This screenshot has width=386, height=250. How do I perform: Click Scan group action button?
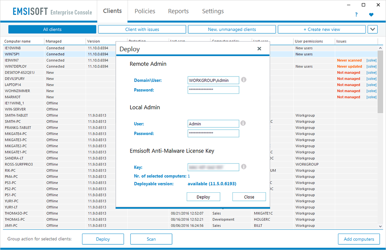(151, 239)
